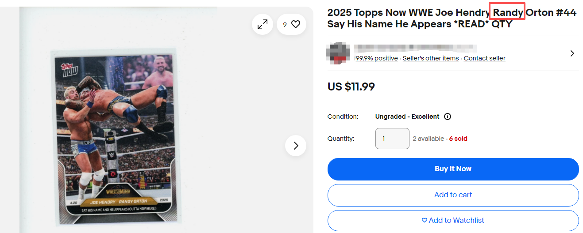This screenshot has height=233, width=583.
Task: Click the US $11.99 price
Action: (351, 86)
